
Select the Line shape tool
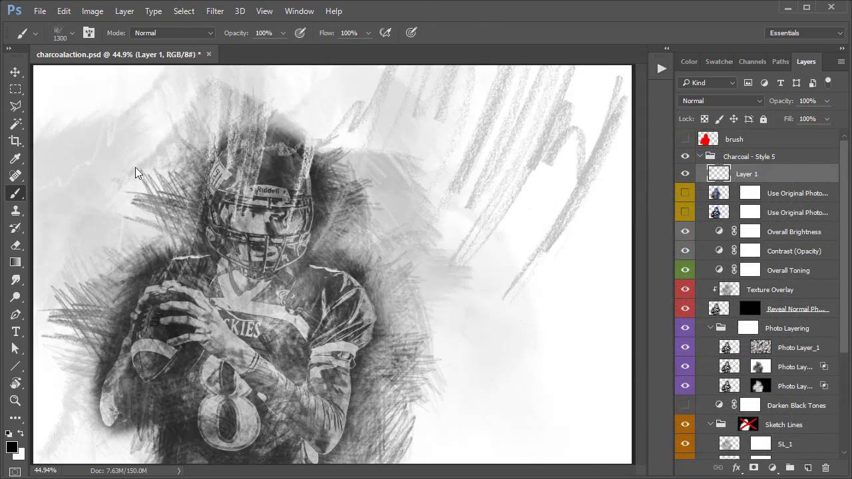pyautogui.click(x=15, y=367)
